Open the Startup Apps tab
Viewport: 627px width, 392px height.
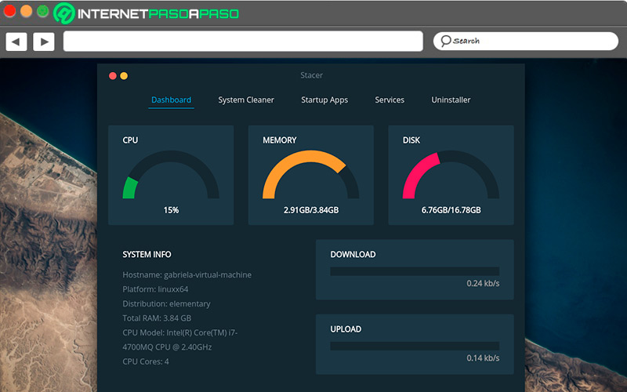(x=324, y=100)
